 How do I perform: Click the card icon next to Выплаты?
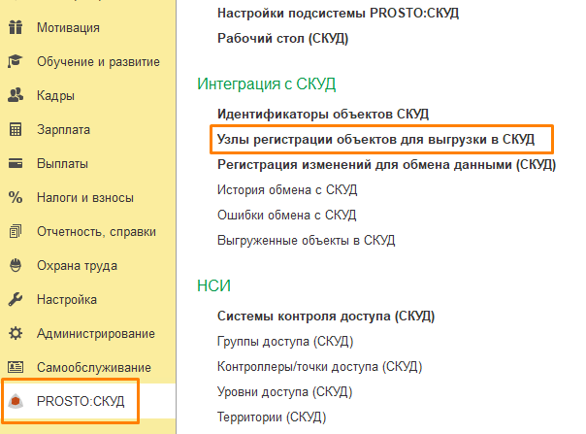coord(16,163)
